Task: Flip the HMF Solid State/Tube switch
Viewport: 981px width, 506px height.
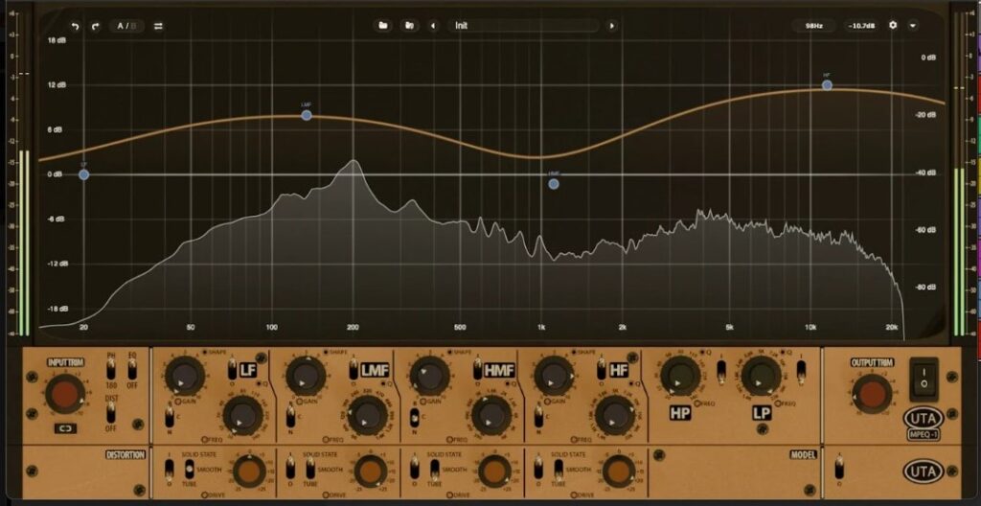Action: tap(434, 469)
